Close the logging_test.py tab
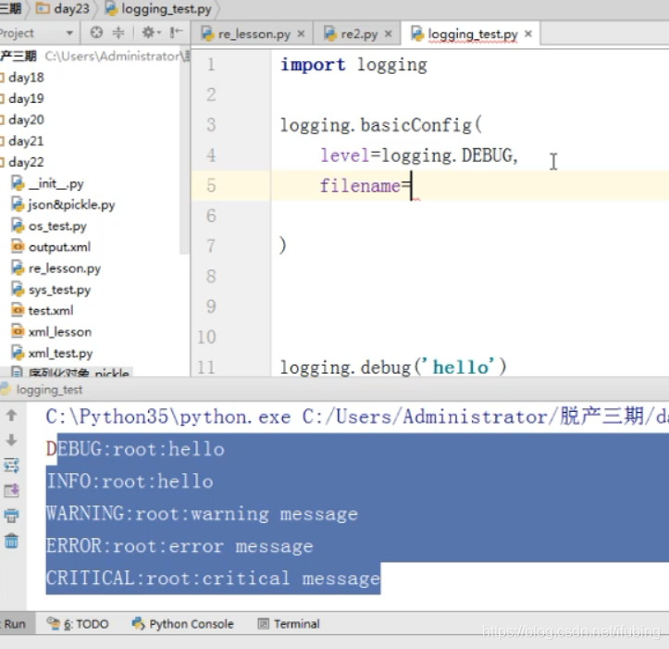The image size is (669, 649). click(528, 33)
